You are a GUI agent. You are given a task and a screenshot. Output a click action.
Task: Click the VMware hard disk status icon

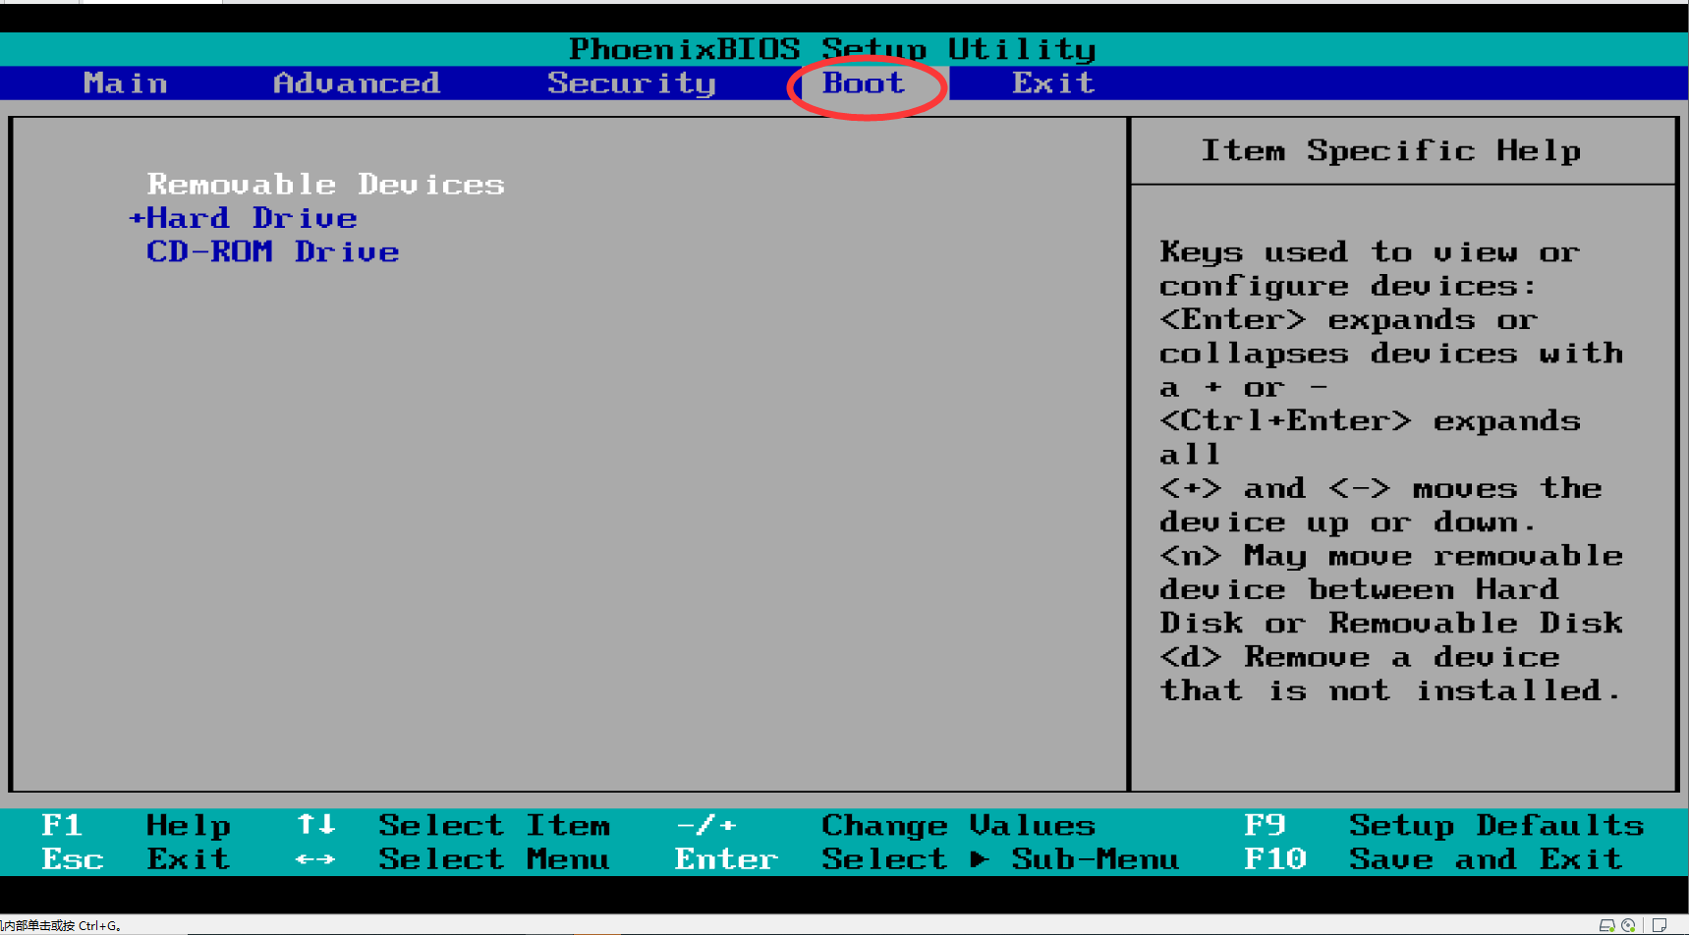point(1607,925)
